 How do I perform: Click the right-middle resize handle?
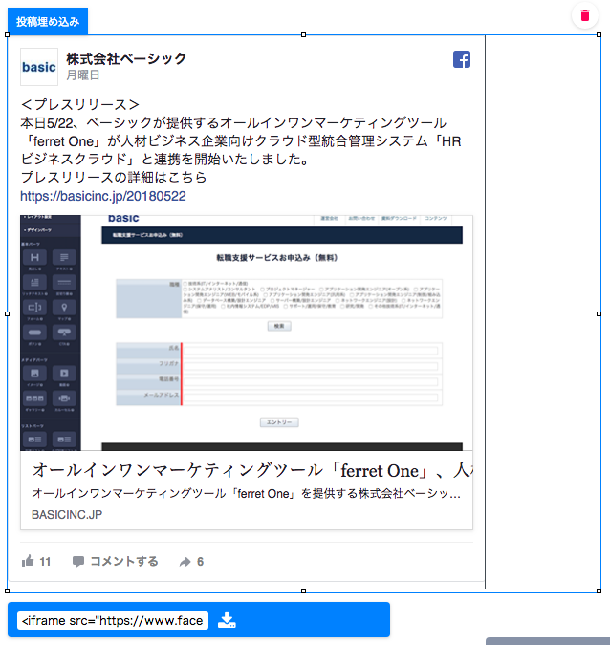[599, 313]
